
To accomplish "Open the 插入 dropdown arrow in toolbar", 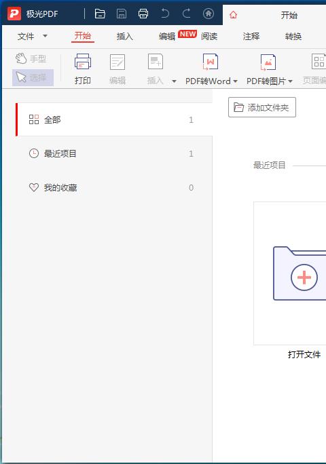I will click(x=175, y=81).
